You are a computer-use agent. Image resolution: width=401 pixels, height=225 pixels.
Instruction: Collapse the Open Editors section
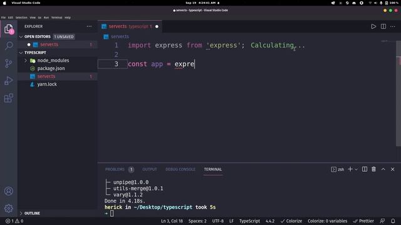pyautogui.click(x=21, y=37)
